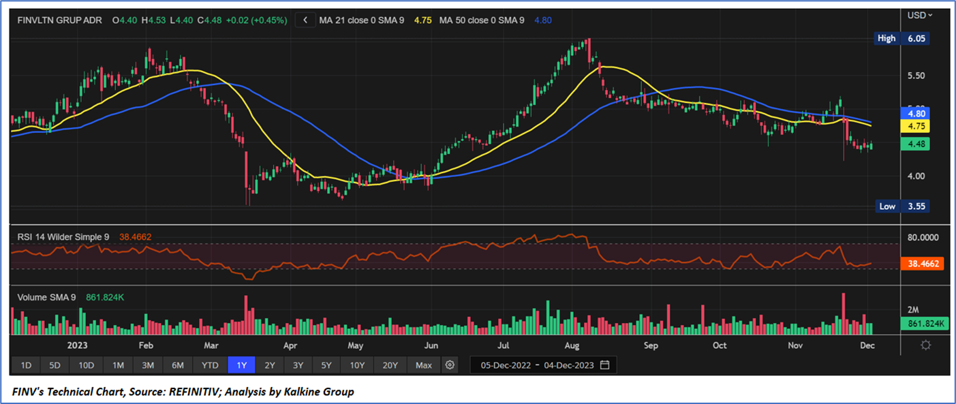
Task: Select the 5D time range button
Action: click(x=55, y=365)
